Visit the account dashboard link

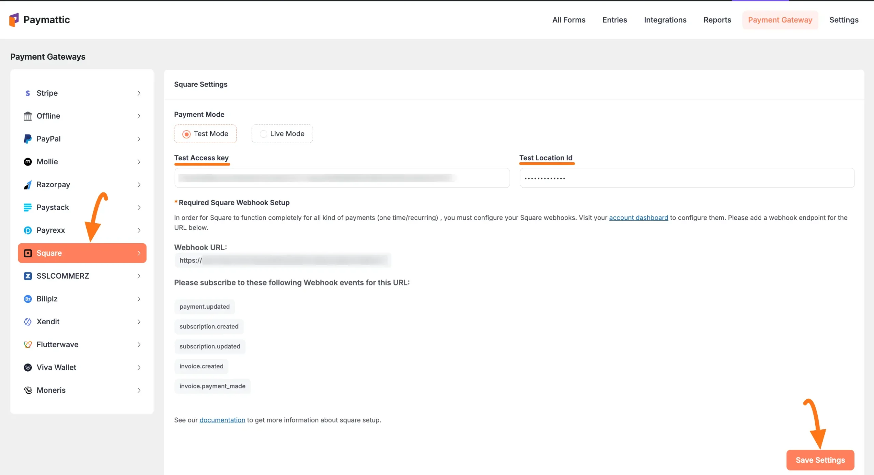(638, 218)
